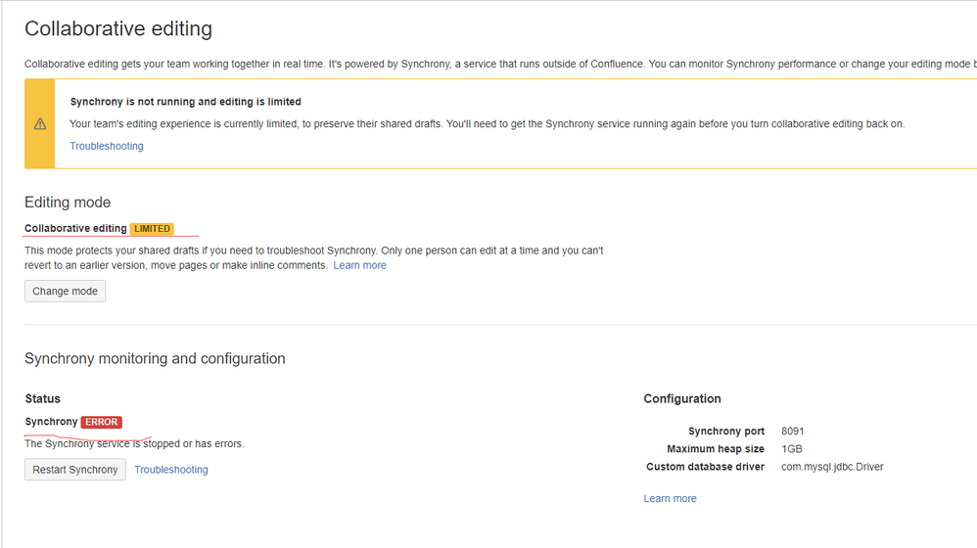The width and height of the screenshot is (977, 548).
Task: Click 'Your team's editing experience' banner message
Action: pyautogui.click(x=488, y=124)
